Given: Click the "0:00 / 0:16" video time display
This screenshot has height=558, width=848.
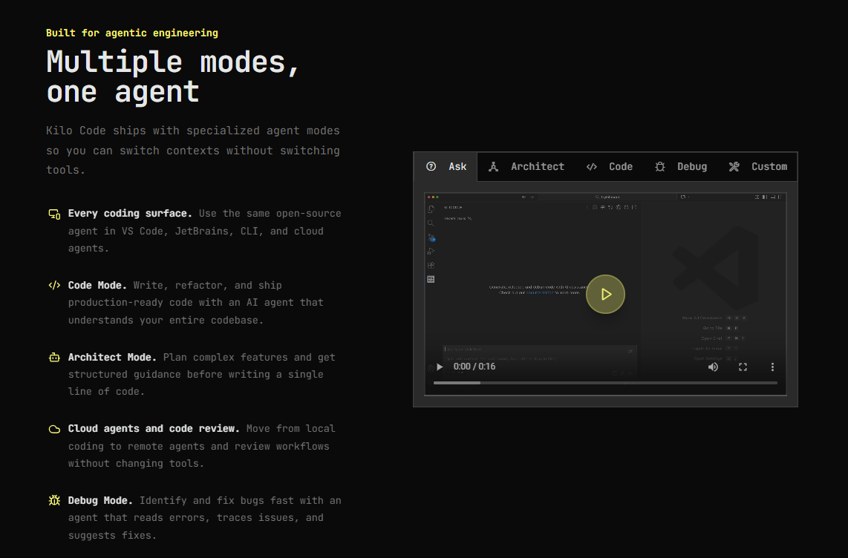Looking at the screenshot, I should click(474, 367).
